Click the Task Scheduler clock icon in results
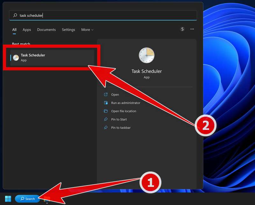255x205 pixels. click(x=16, y=58)
